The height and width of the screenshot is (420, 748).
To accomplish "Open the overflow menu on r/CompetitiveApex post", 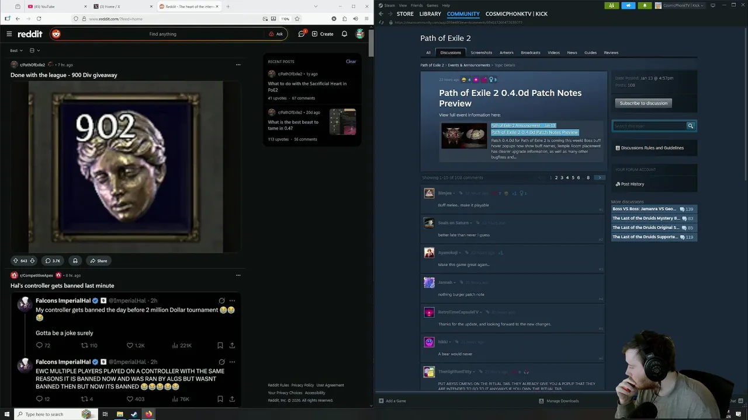I will [238, 275].
